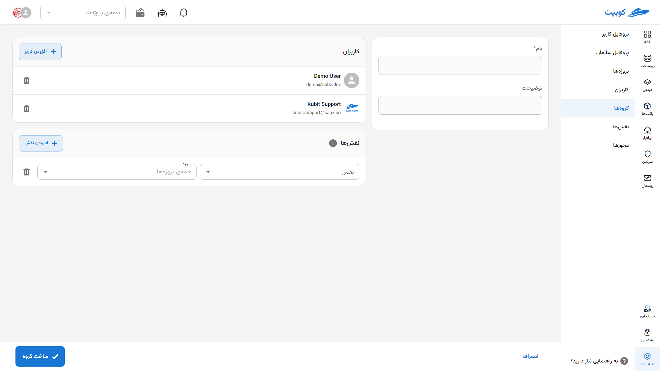660x371 pixels.
Task: Open the AI assistant robot icon
Action: point(162,13)
